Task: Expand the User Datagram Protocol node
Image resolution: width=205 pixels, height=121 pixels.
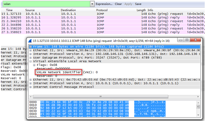Action: [x=31, y=58]
